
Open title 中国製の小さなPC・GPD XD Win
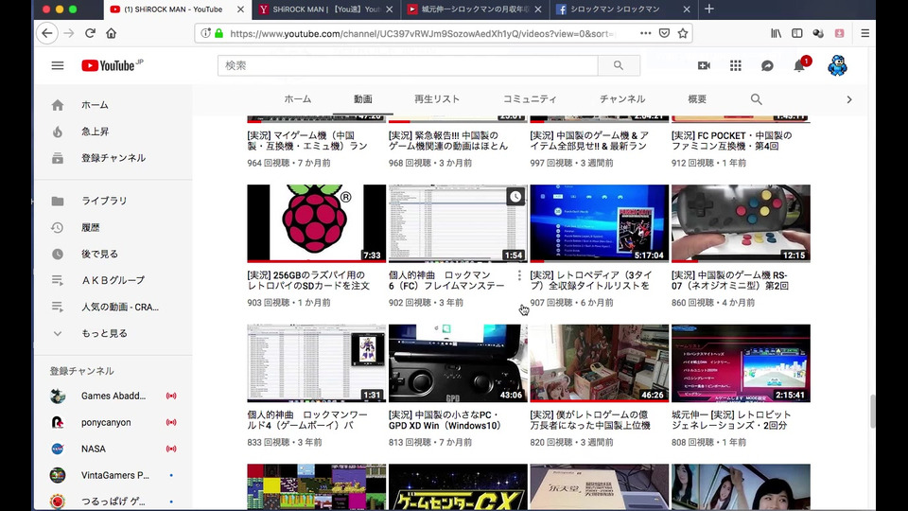click(x=445, y=420)
